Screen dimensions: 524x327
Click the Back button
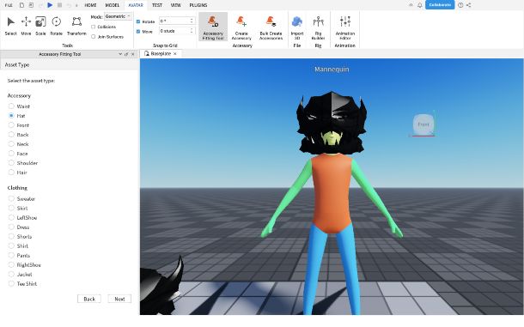coord(89,299)
